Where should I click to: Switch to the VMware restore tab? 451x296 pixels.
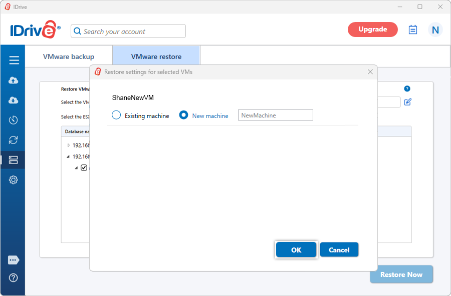(156, 56)
